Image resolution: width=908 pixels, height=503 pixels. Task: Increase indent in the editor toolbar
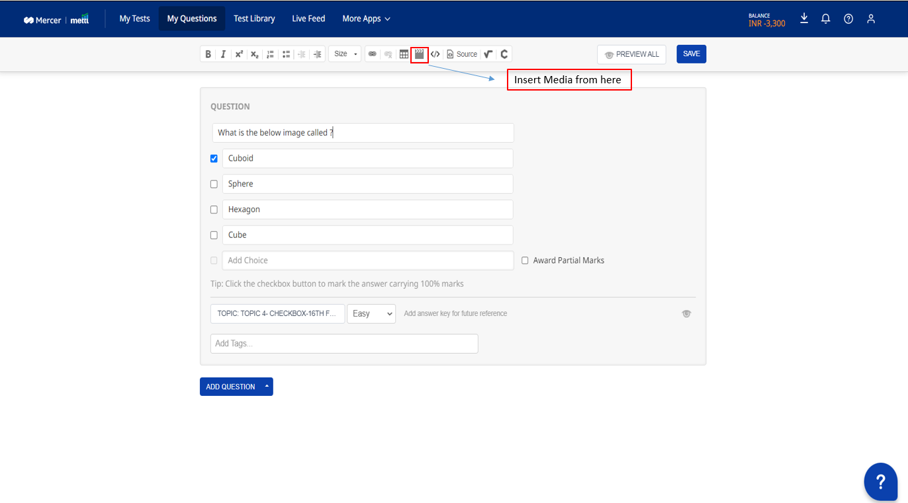click(317, 54)
